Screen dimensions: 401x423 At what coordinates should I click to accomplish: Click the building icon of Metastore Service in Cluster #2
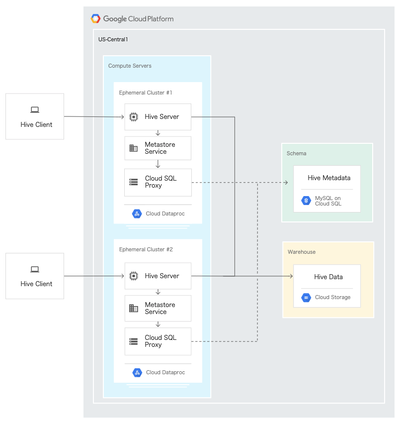tap(134, 308)
